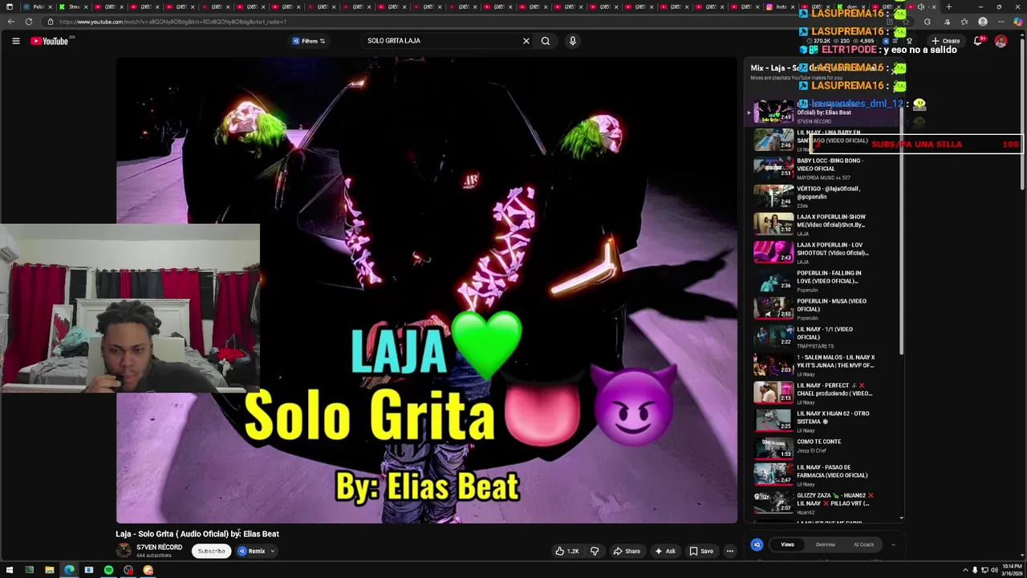This screenshot has height=578, width=1027.
Task: Click the Create button
Action: 947,41
